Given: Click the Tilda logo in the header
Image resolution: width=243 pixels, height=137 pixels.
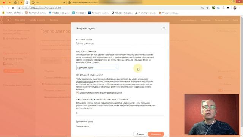Looking at the screenshot, I should tap(8, 20).
